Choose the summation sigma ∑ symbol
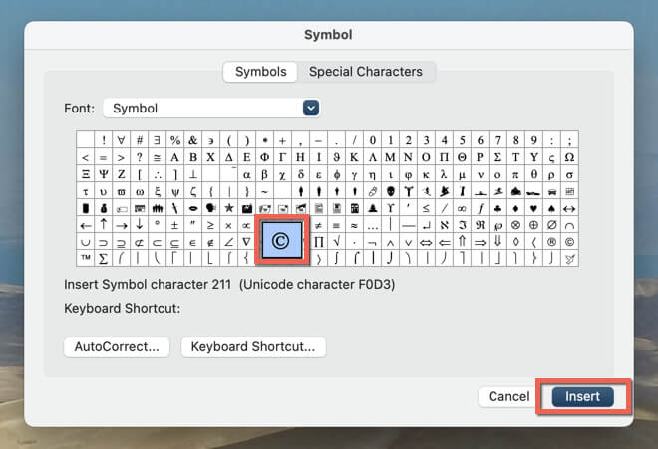 (x=104, y=258)
